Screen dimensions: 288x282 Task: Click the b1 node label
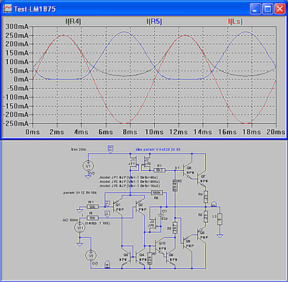(x=177, y=167)
